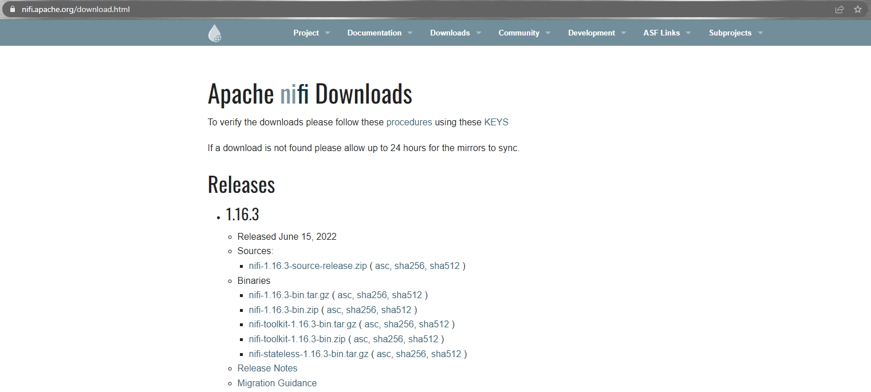The height and width of the screenshot is (392, 871).
Task: Click the 'Released June 15, 2022' text
Action: [x=287, y=237]
